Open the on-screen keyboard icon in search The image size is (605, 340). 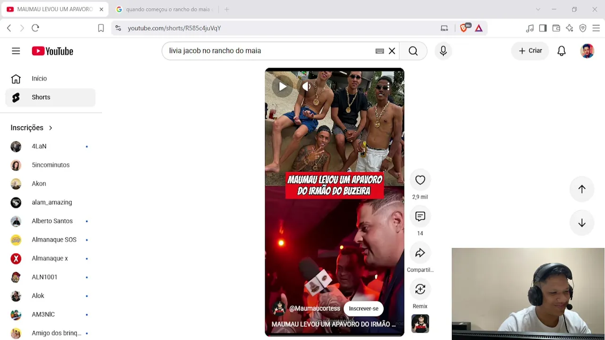tap(380, 51)
